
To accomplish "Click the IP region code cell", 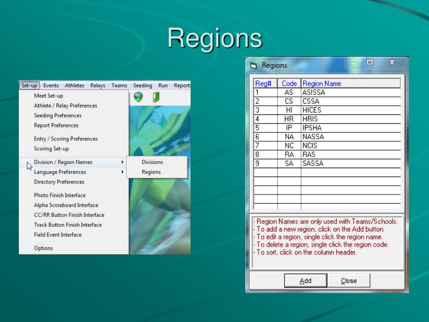I will coord(289,128).
